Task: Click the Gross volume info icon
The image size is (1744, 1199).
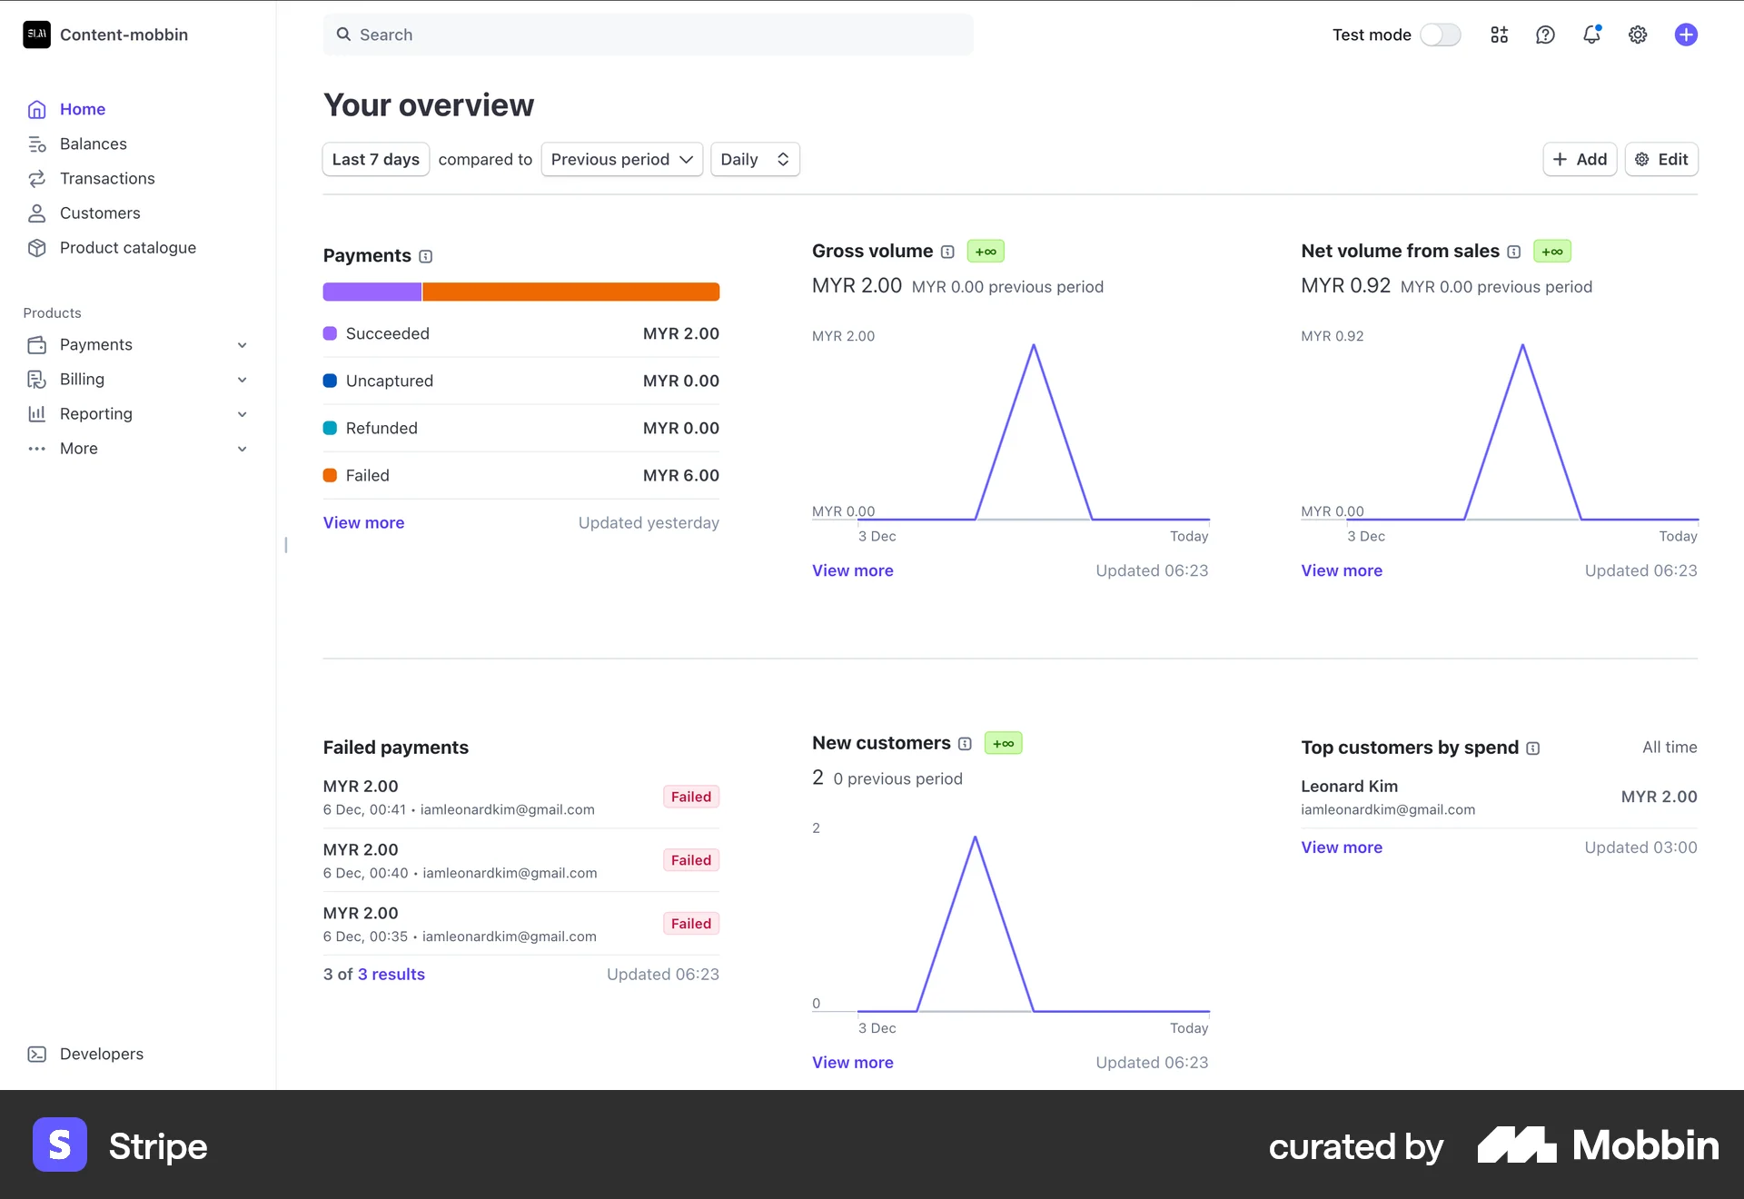Action: 947,252
